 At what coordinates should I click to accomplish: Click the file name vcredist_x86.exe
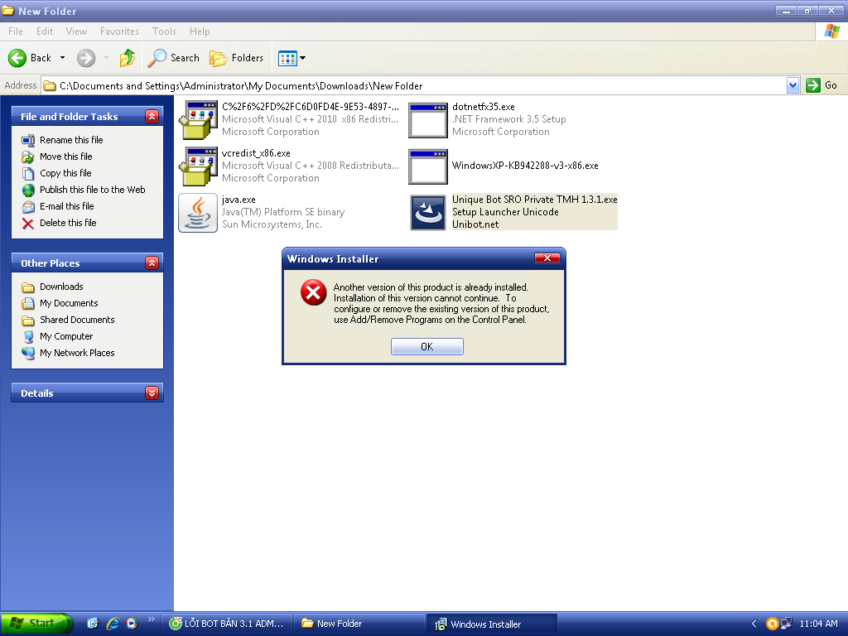click(256, 153)
